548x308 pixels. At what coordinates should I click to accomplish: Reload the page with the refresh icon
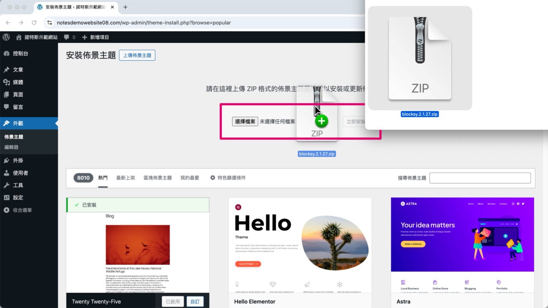[x=34, y=23]
